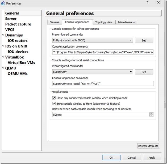Select Packet capture in sidebar
The height and width of the screenshot is (164, 167).
point(18,24)
